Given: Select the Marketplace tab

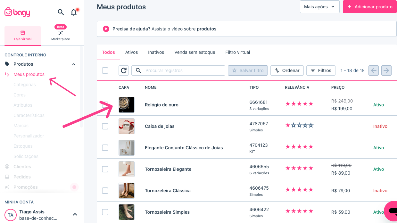Looking at the screenshot, I should (61, 36).
